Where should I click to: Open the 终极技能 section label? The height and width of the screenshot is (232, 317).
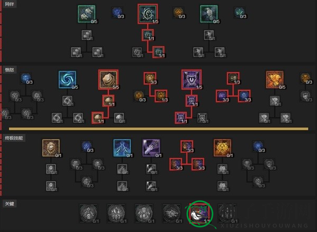(14, 138)
